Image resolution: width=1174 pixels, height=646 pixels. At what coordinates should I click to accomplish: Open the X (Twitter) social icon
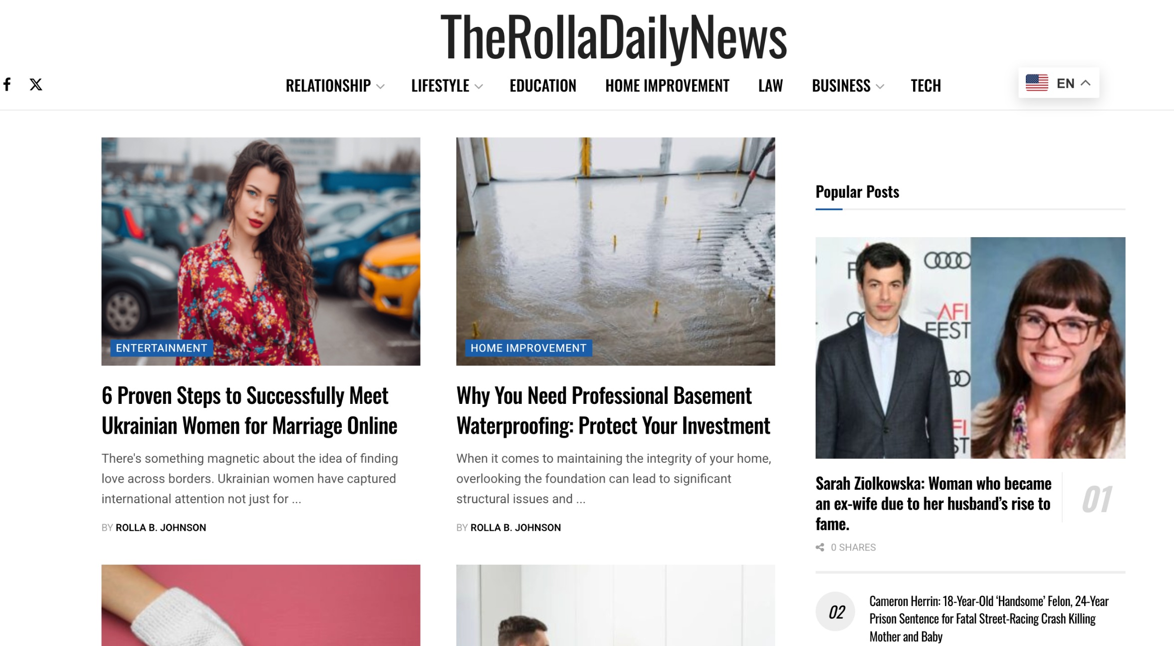click(x=36, y=84)
